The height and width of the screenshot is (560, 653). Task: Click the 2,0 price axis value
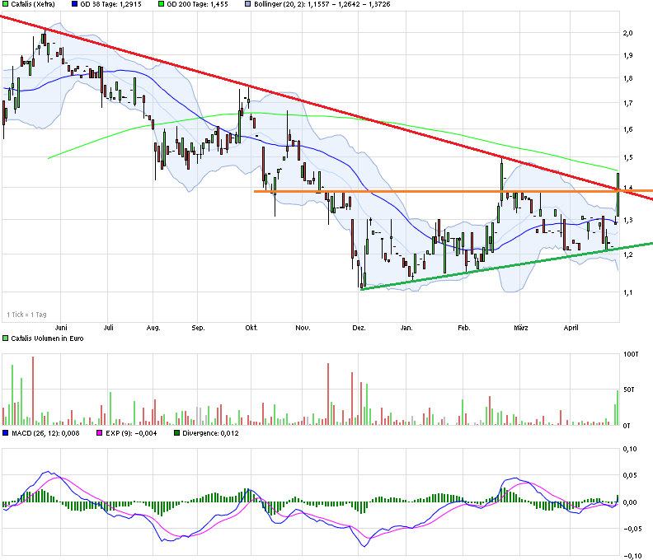click(x=628, y=33)
